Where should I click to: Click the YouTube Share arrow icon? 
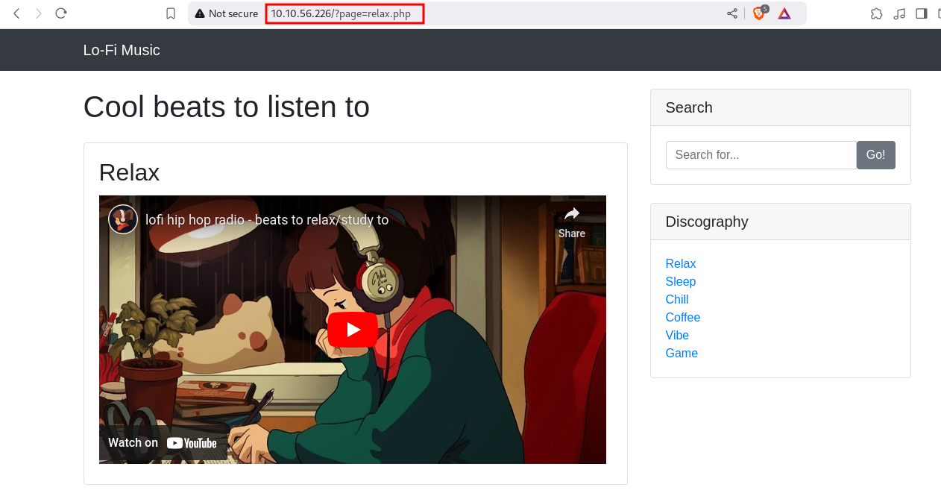click(x=572, y=222)
